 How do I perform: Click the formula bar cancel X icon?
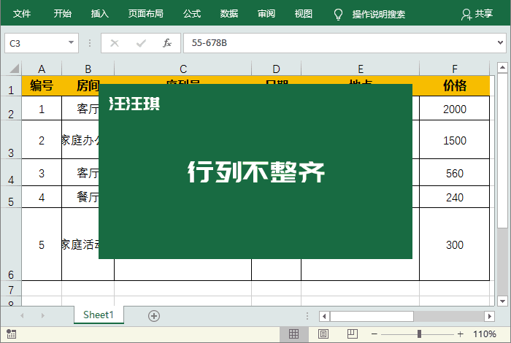(115, 43)
